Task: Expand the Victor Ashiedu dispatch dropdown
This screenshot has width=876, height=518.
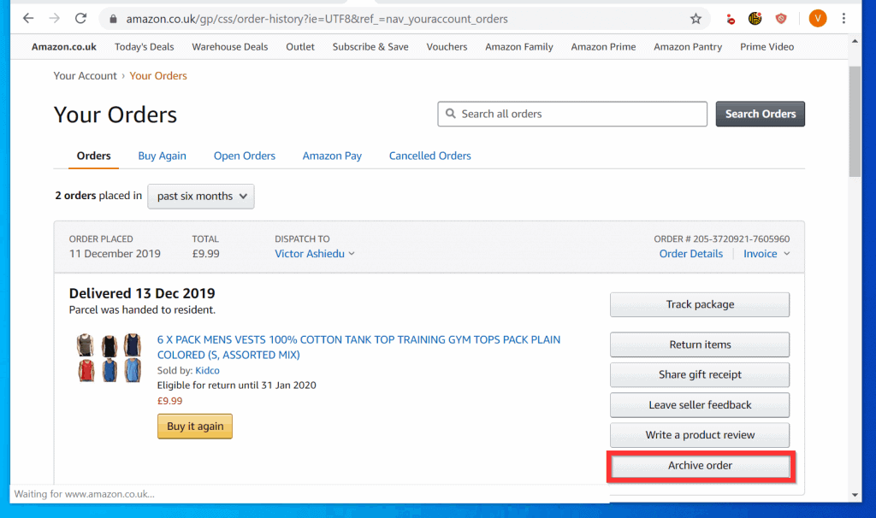Action: [315, 253]
